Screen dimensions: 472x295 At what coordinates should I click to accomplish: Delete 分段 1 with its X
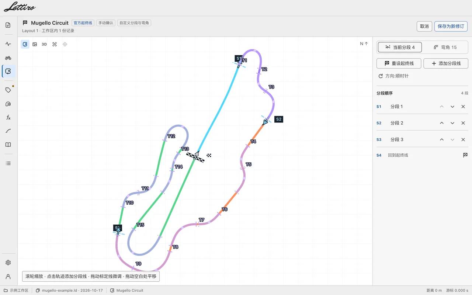click(x=463, y=107)
